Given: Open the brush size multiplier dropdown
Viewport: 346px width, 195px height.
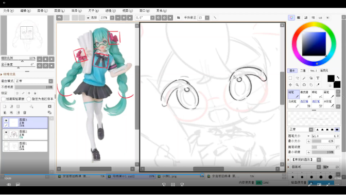Looking at the screenshot, I should point(308,136).
